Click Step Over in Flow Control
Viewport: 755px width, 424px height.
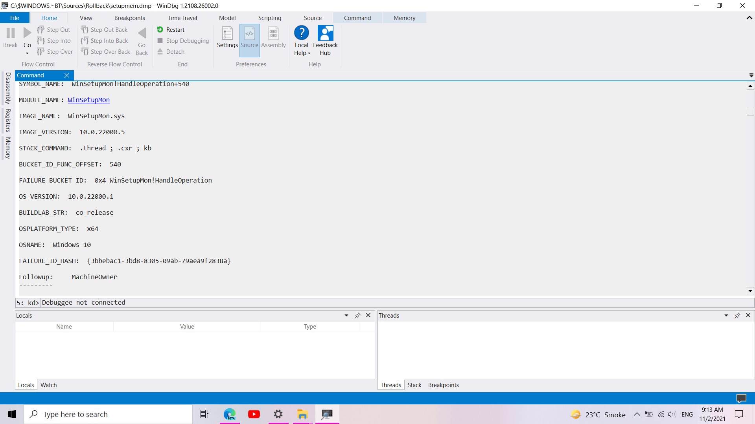(x=55, y=52)
